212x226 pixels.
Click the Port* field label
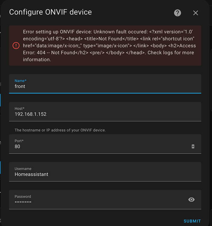(19, 141)
